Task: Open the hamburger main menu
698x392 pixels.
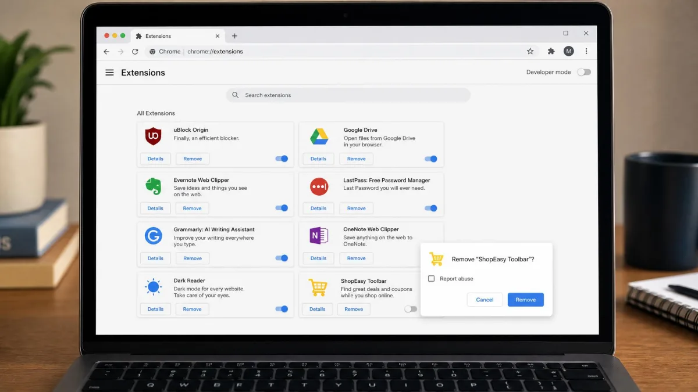Action: point(109,73)
